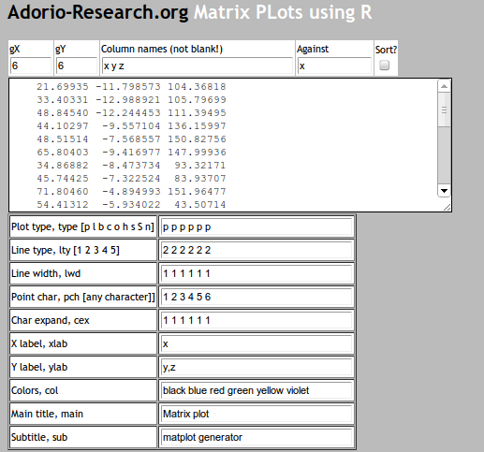Click the Against input field
This screenshot has width=484, height=452.
pyautogui.click(x=334, y=66)
